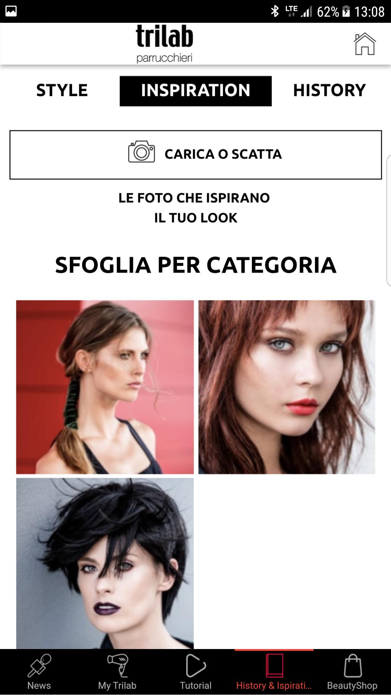Tap the Bluetooth status bar icon

click(275, 12)
